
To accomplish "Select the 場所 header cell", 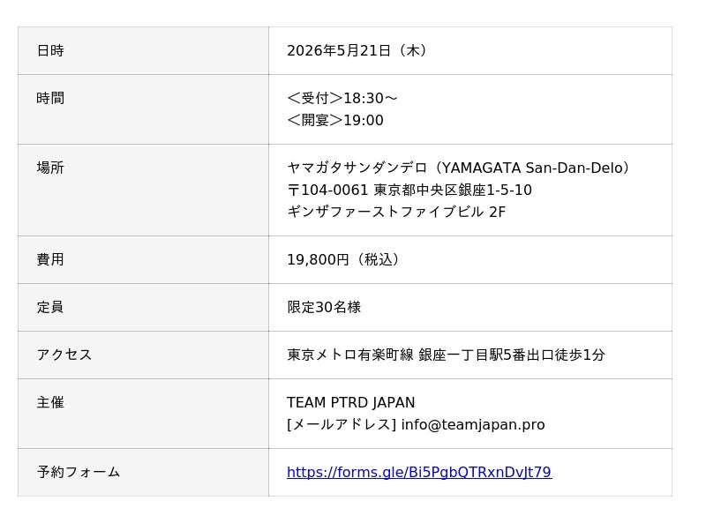I will (x=143, y=190).
